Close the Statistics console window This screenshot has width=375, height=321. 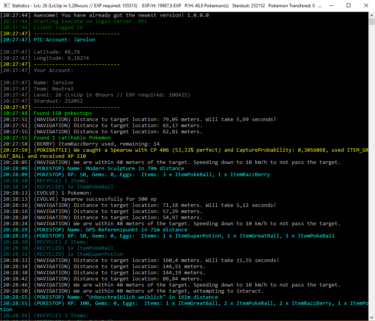[366, 6]
